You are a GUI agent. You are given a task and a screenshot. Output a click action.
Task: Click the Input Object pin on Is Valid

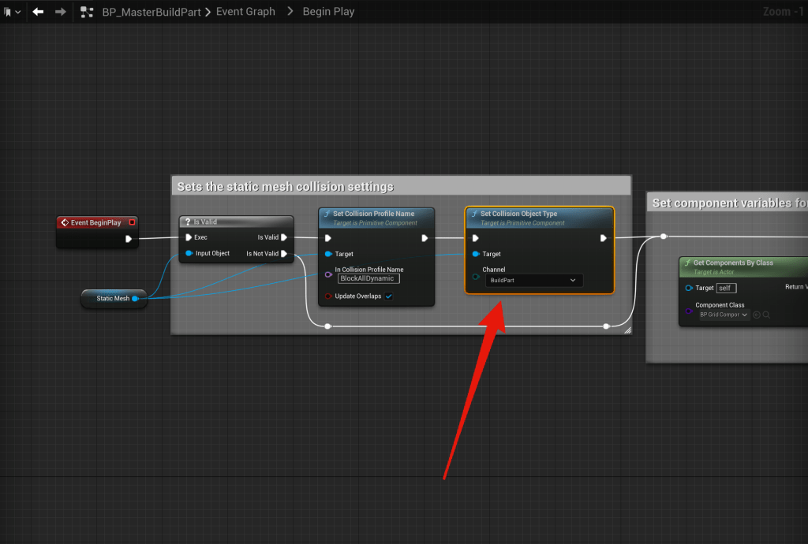(188, 254)
